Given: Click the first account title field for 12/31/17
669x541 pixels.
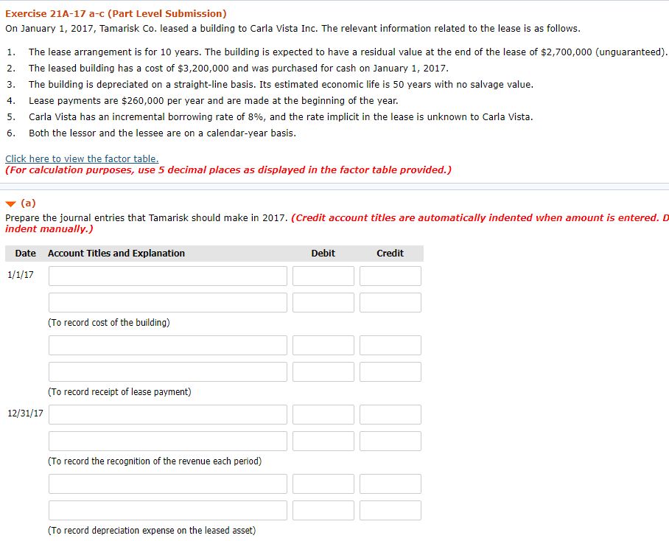Looking at the screenshot, I should click(167, 414).
